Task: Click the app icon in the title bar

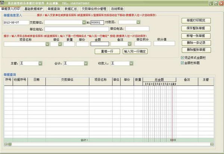Action: pyautogui.click(x=3, y=3)
